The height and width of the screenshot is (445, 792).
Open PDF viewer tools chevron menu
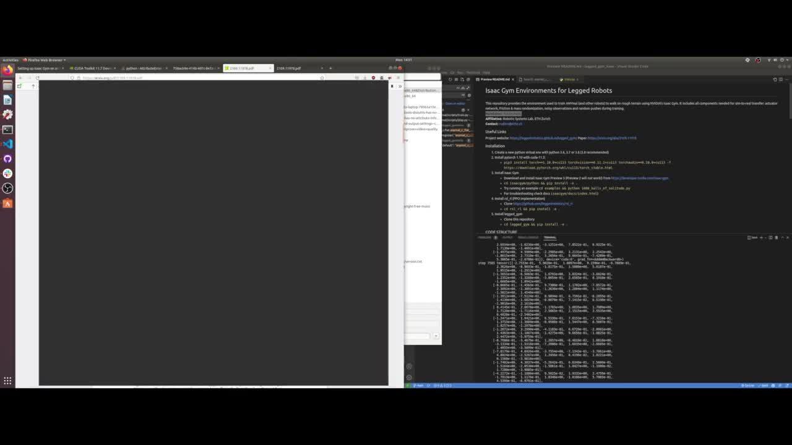point(399,86)
